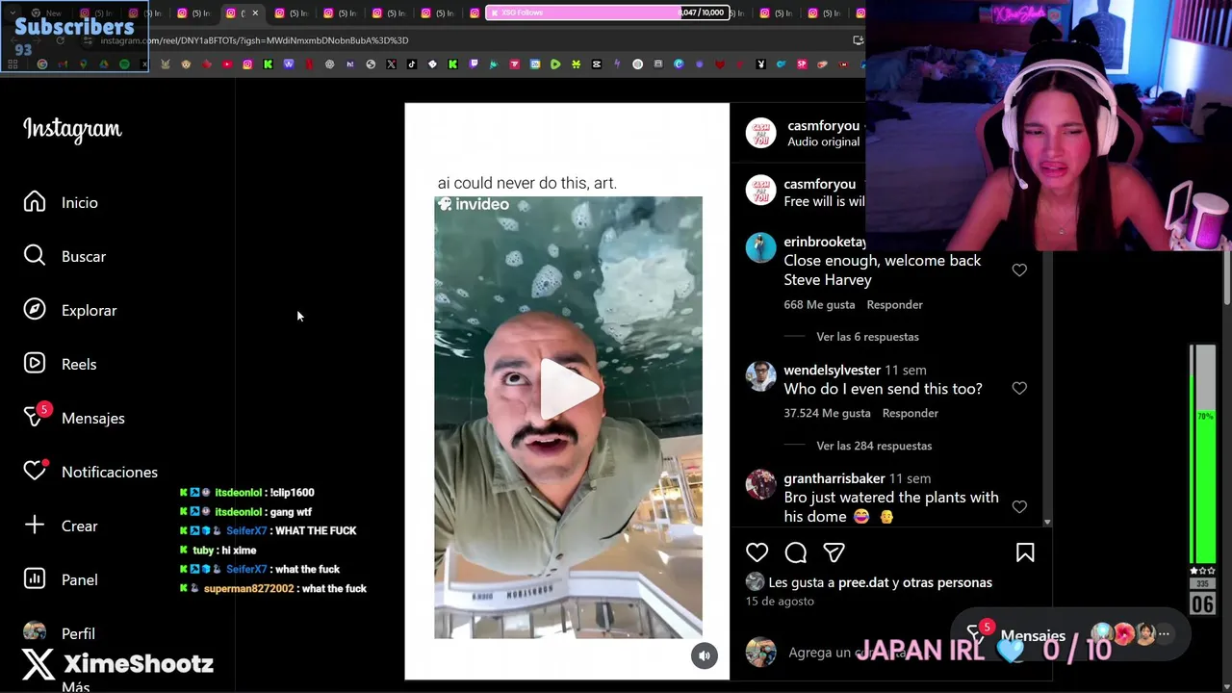Share the reel with paper-plane icon
The image size is (1232, 693).
click(x=834, y=552)
